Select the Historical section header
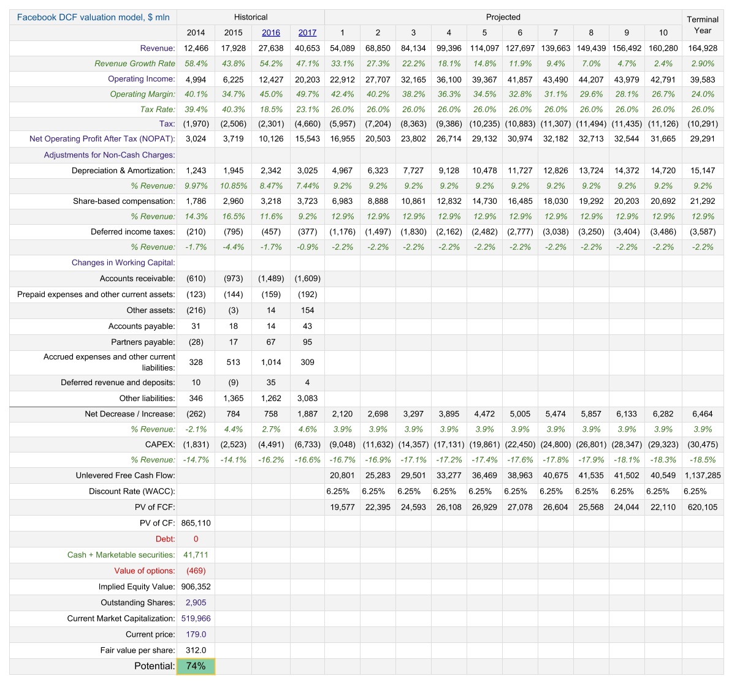 251,17
